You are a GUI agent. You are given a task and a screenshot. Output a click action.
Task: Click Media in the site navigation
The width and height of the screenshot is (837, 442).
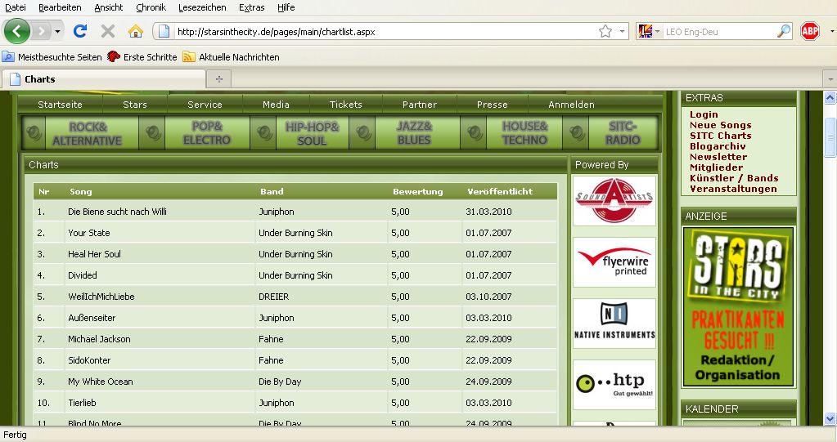276,105
